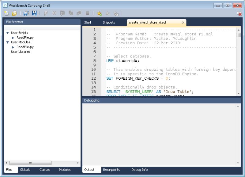Switch to the Snippets tab

tap(109, 22)
